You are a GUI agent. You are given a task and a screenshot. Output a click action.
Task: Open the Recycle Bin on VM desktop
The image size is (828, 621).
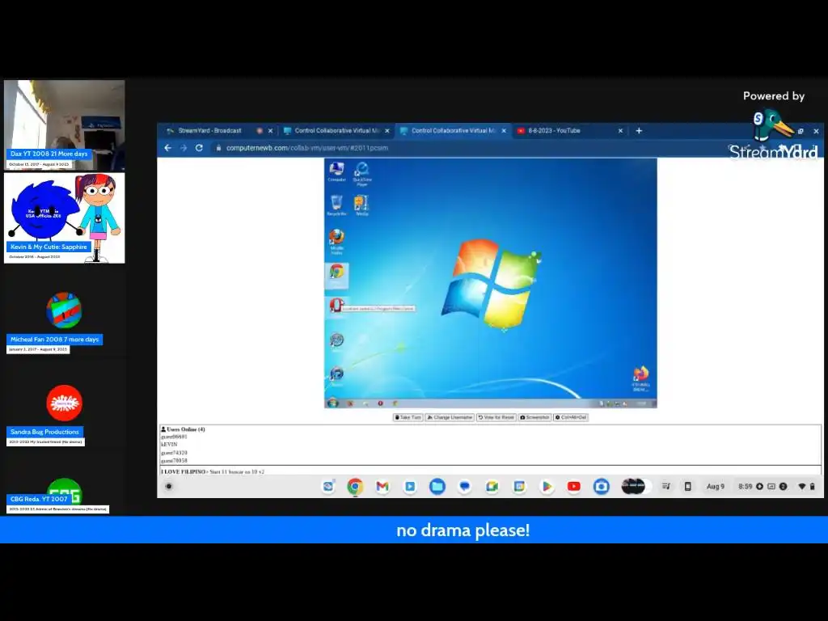tap(336, 205)
